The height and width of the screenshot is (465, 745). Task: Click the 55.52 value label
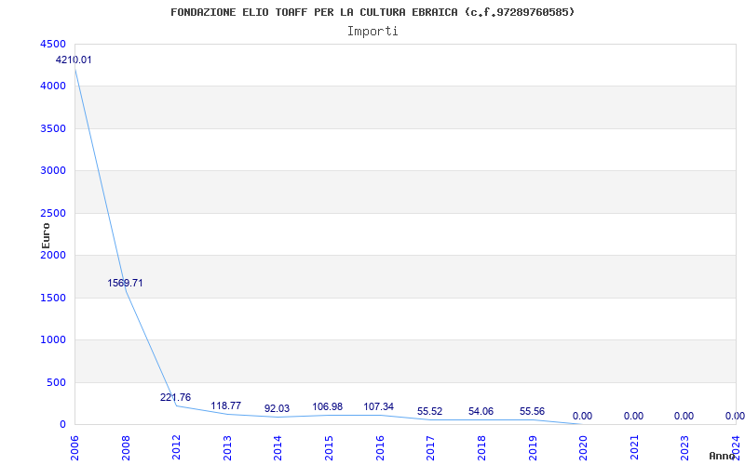[430, 412]
